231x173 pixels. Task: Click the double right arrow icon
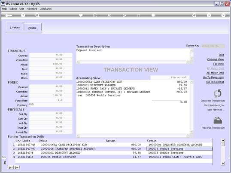124,15
